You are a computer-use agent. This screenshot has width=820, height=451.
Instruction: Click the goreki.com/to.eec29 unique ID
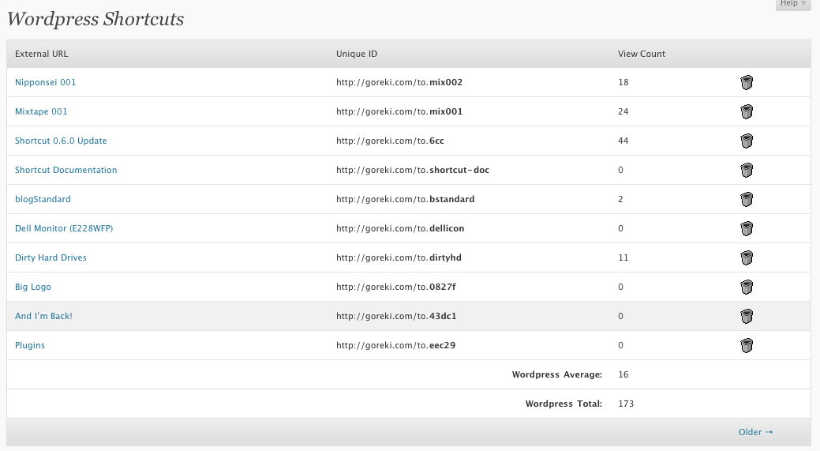395,345
